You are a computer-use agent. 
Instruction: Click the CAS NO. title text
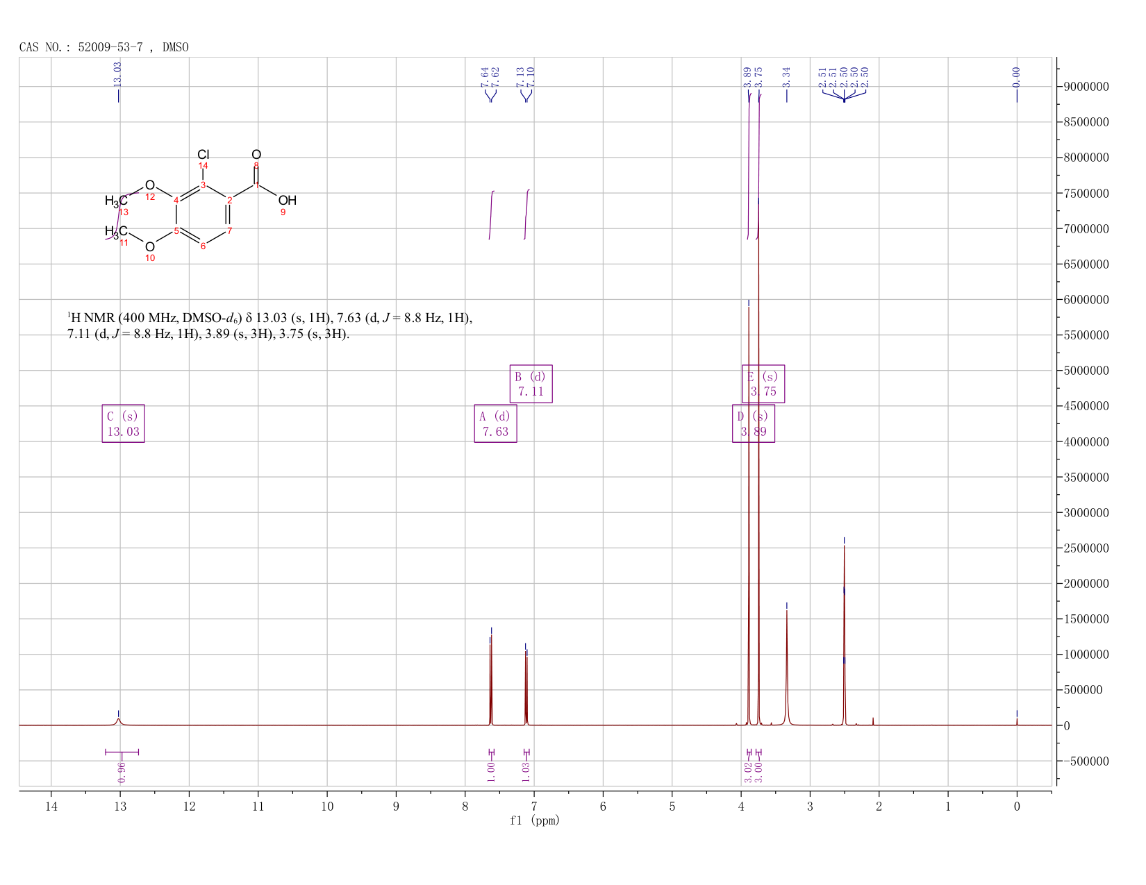104,47
